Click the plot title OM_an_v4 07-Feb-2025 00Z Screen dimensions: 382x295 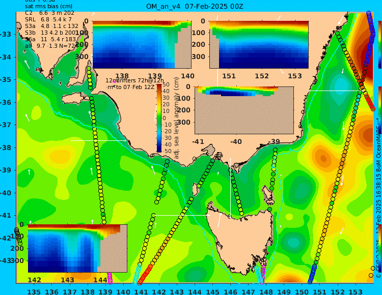click(195, 6)
